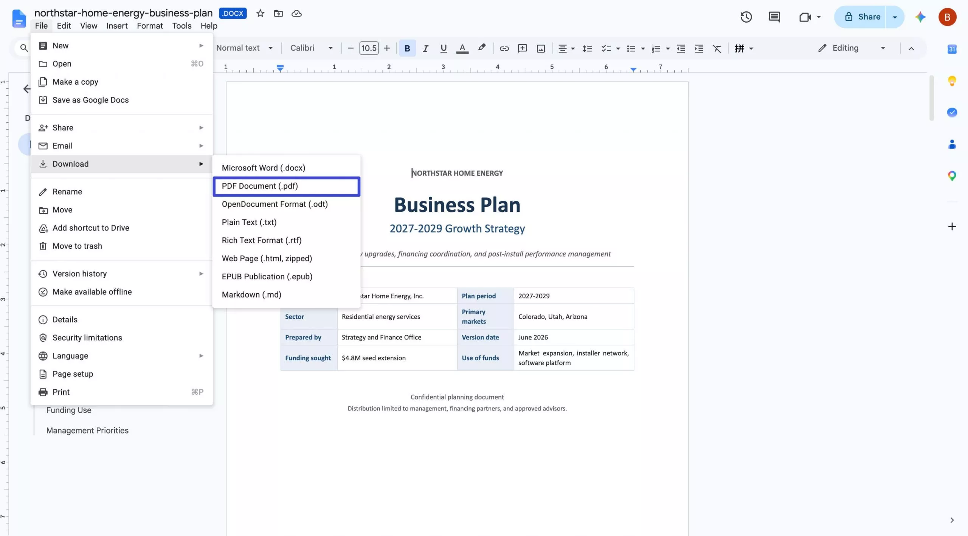This screenshot has height=536, width=968.
Task: Expand the Version history submenu
Action: (x=121, y=274)
